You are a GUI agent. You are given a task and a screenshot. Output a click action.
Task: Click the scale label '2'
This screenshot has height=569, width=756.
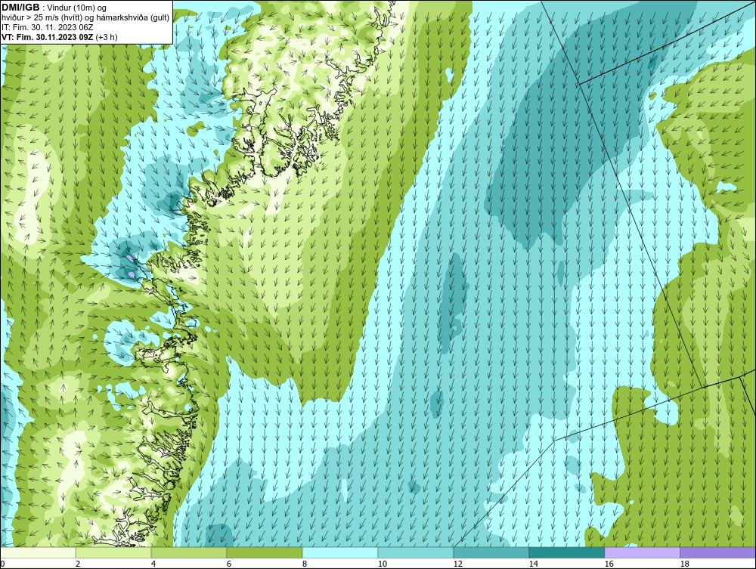click(x=78, y=564)
